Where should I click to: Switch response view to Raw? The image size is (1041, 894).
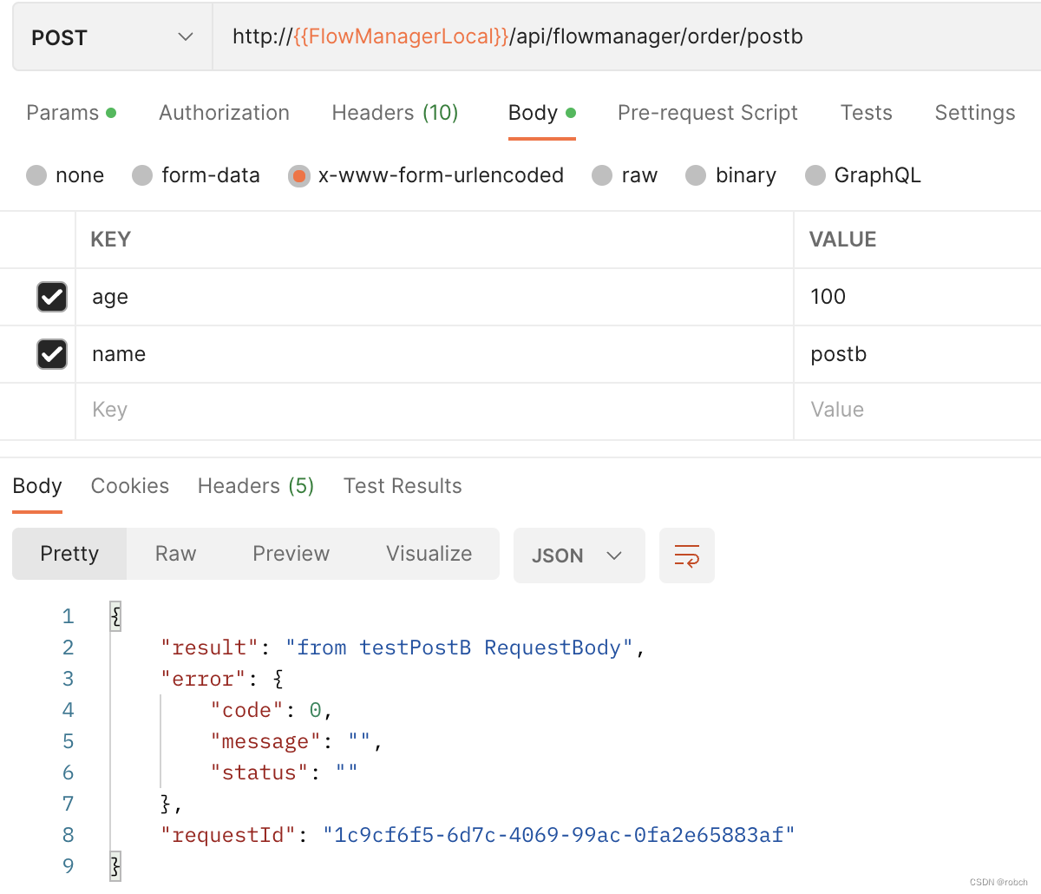click(x=174, y=553)
